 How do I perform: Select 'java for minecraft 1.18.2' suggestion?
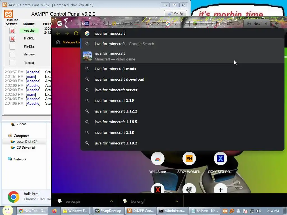(x=182, y=143)
